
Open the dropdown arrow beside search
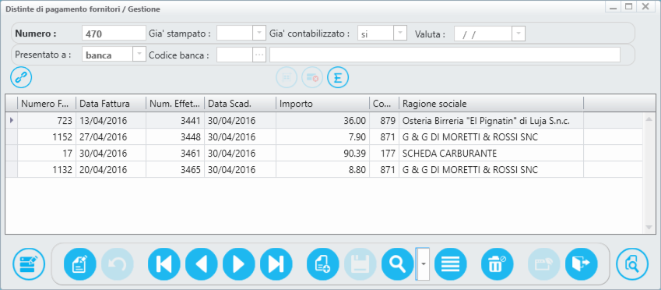tap(423, 264)
